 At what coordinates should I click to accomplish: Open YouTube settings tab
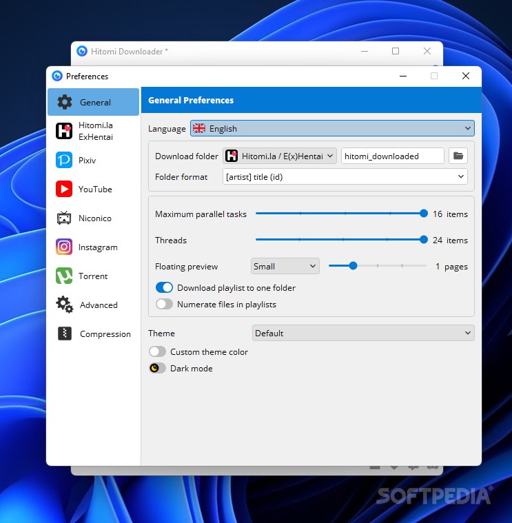pos(95,189)
